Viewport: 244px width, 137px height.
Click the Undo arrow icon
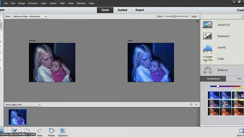pyautogui.click(x=27, y=131)
